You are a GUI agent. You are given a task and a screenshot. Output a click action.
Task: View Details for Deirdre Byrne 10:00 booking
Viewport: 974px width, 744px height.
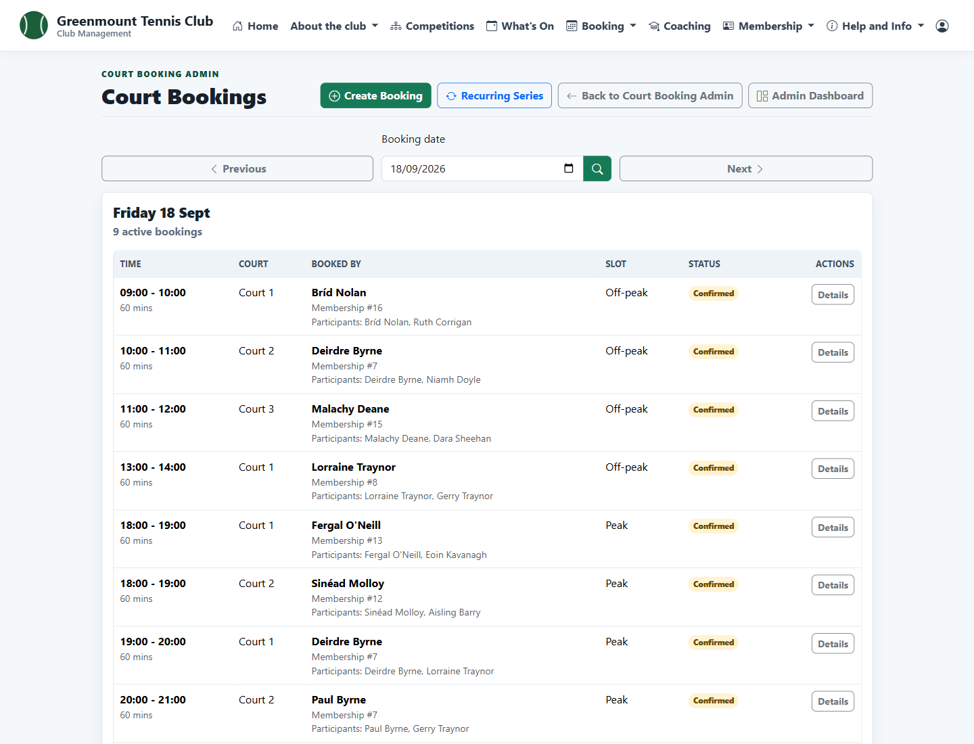833,352
